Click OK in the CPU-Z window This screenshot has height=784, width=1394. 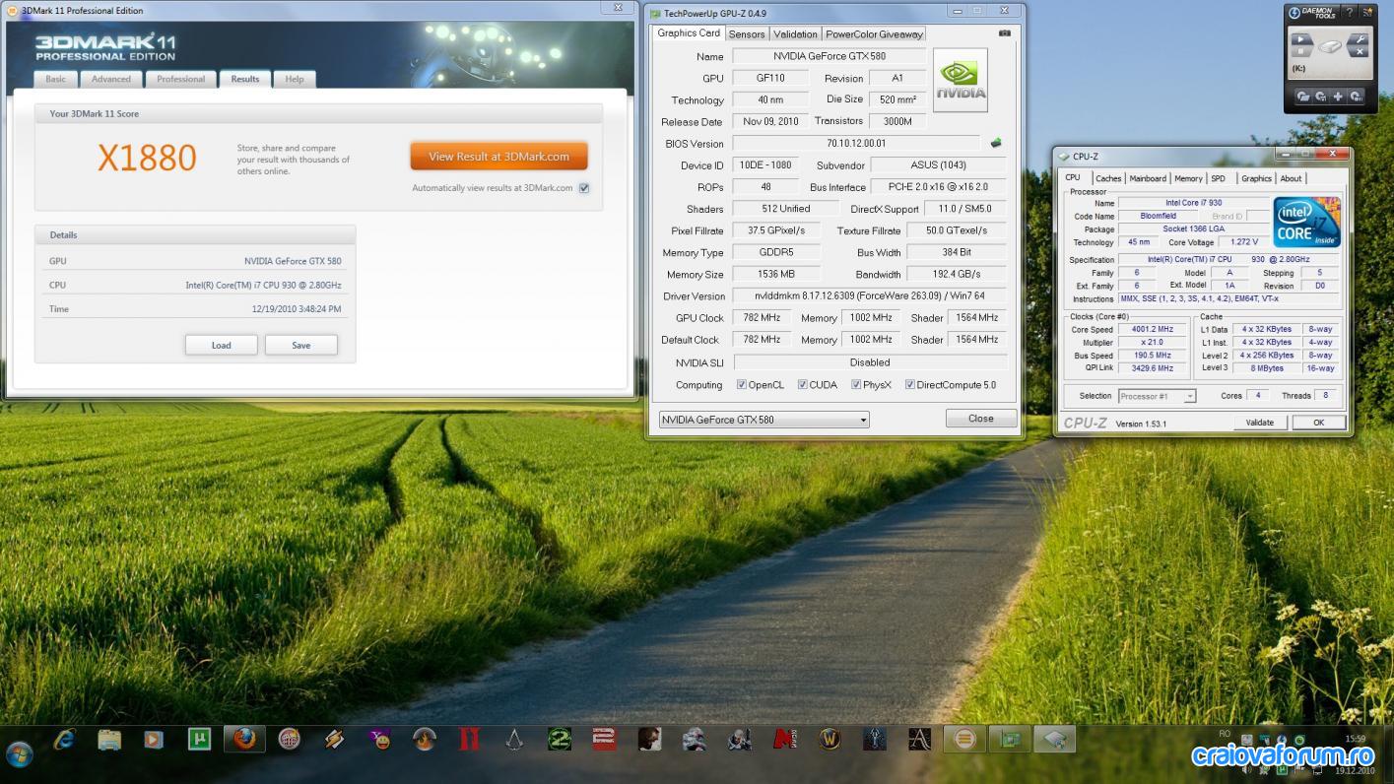(1318, 423)
